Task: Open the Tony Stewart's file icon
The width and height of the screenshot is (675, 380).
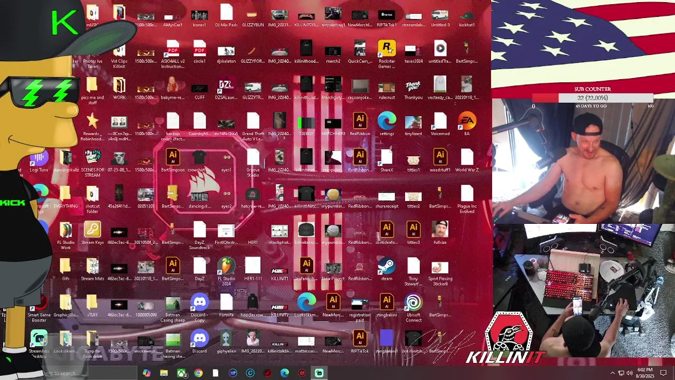Action: point(413,267)
